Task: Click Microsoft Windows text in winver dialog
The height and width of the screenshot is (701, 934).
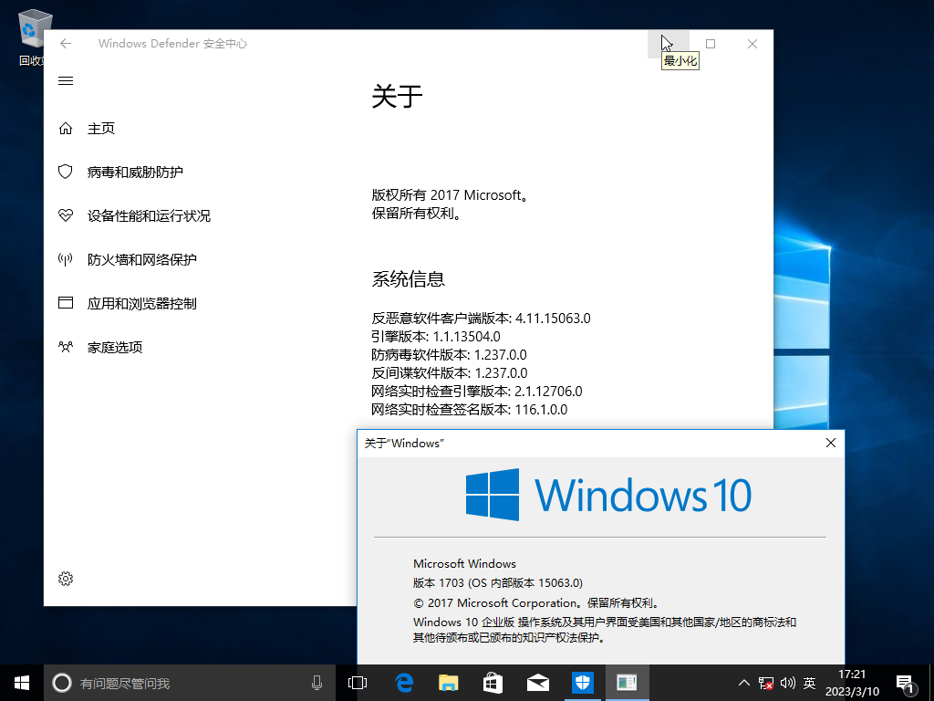Action: [464, 563]
